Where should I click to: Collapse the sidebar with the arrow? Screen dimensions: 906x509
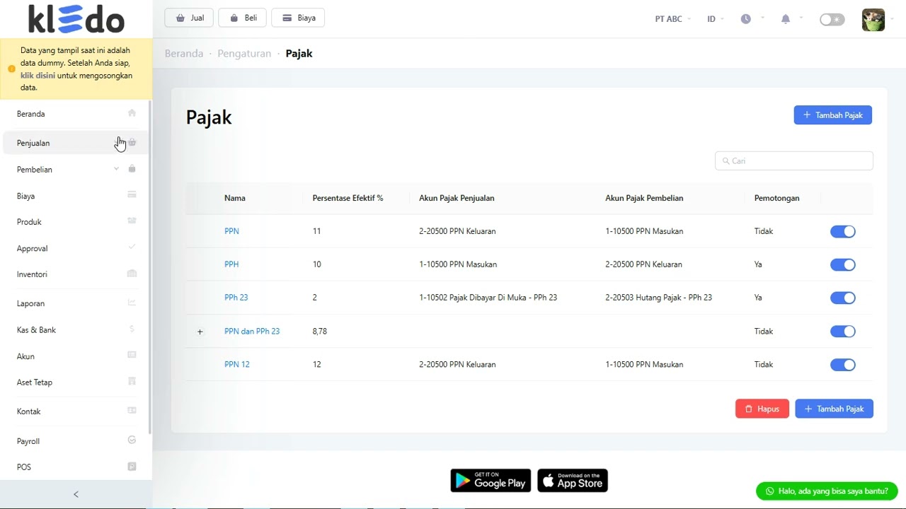(76, 494)
